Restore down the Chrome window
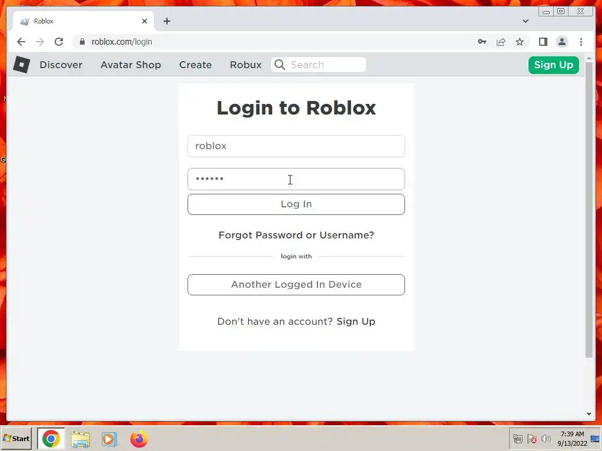The width and height of the screenshot is (602, 451). 561,12
